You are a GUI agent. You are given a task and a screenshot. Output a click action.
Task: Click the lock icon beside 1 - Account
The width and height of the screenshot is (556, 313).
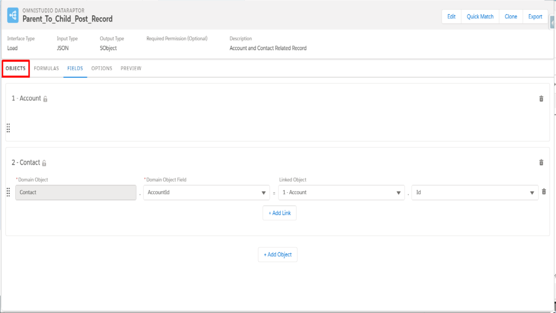point(46,99)
